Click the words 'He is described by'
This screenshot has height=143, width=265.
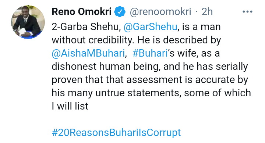tap(179, 40)
